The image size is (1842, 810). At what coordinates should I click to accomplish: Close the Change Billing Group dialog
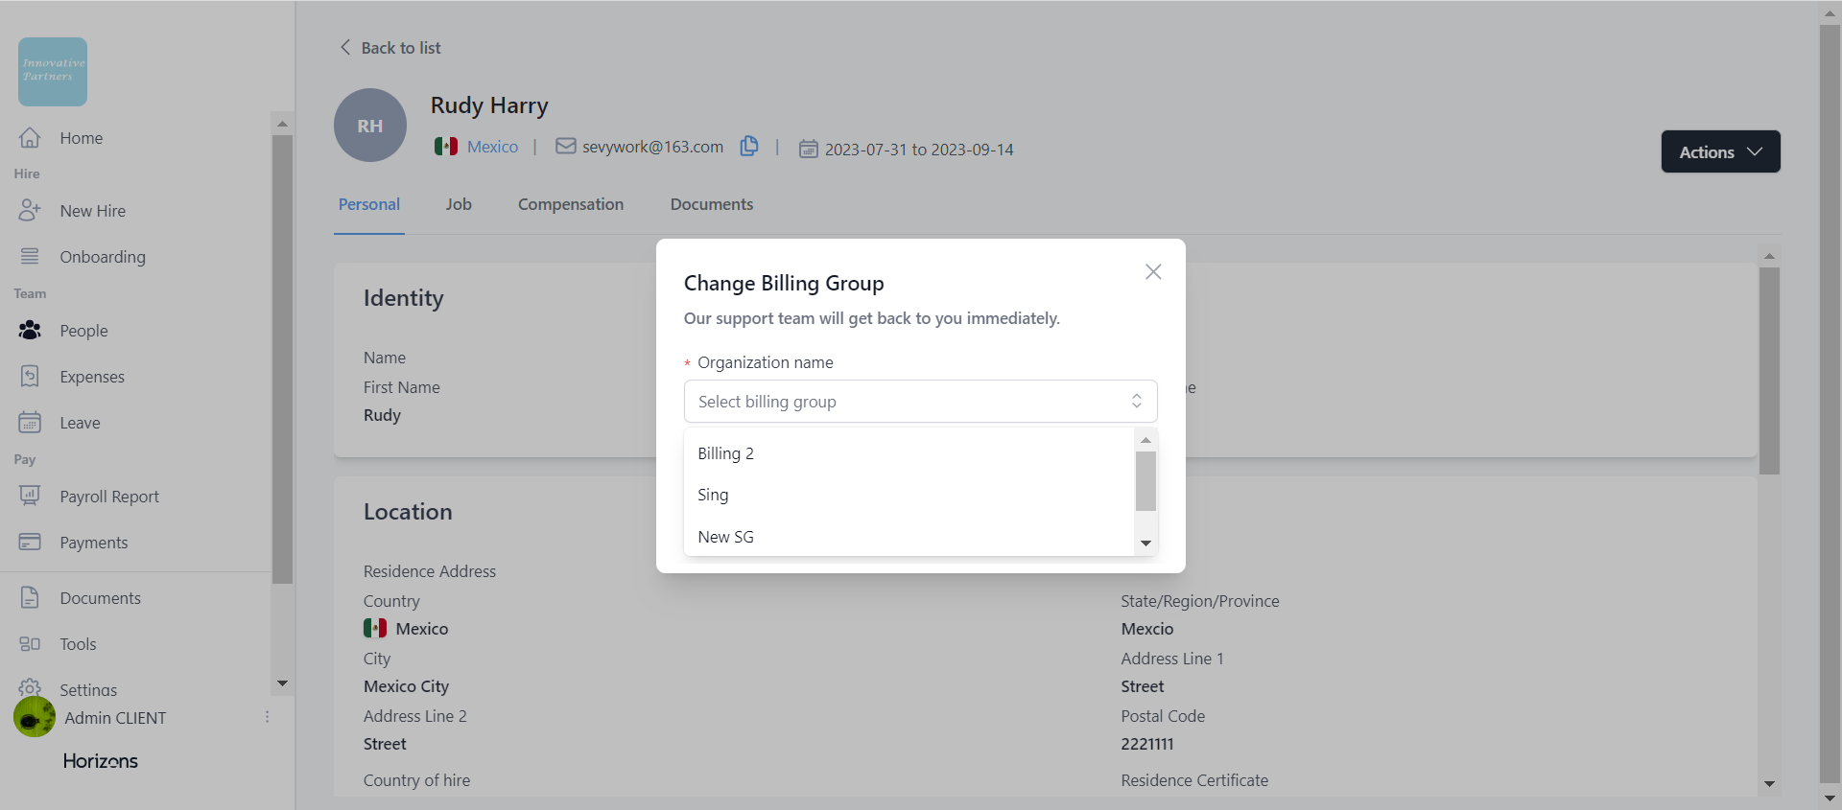pyautogui.click(x=1153, y=272)
